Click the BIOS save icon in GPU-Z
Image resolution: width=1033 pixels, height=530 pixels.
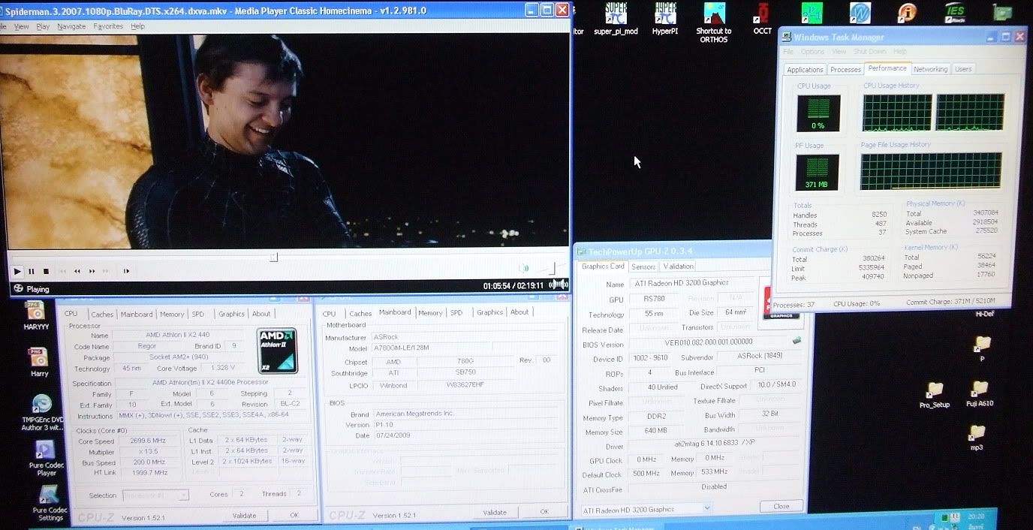797,340
